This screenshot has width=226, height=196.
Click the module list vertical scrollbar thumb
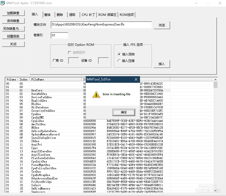pyautogui.click(x=215, y=85)
